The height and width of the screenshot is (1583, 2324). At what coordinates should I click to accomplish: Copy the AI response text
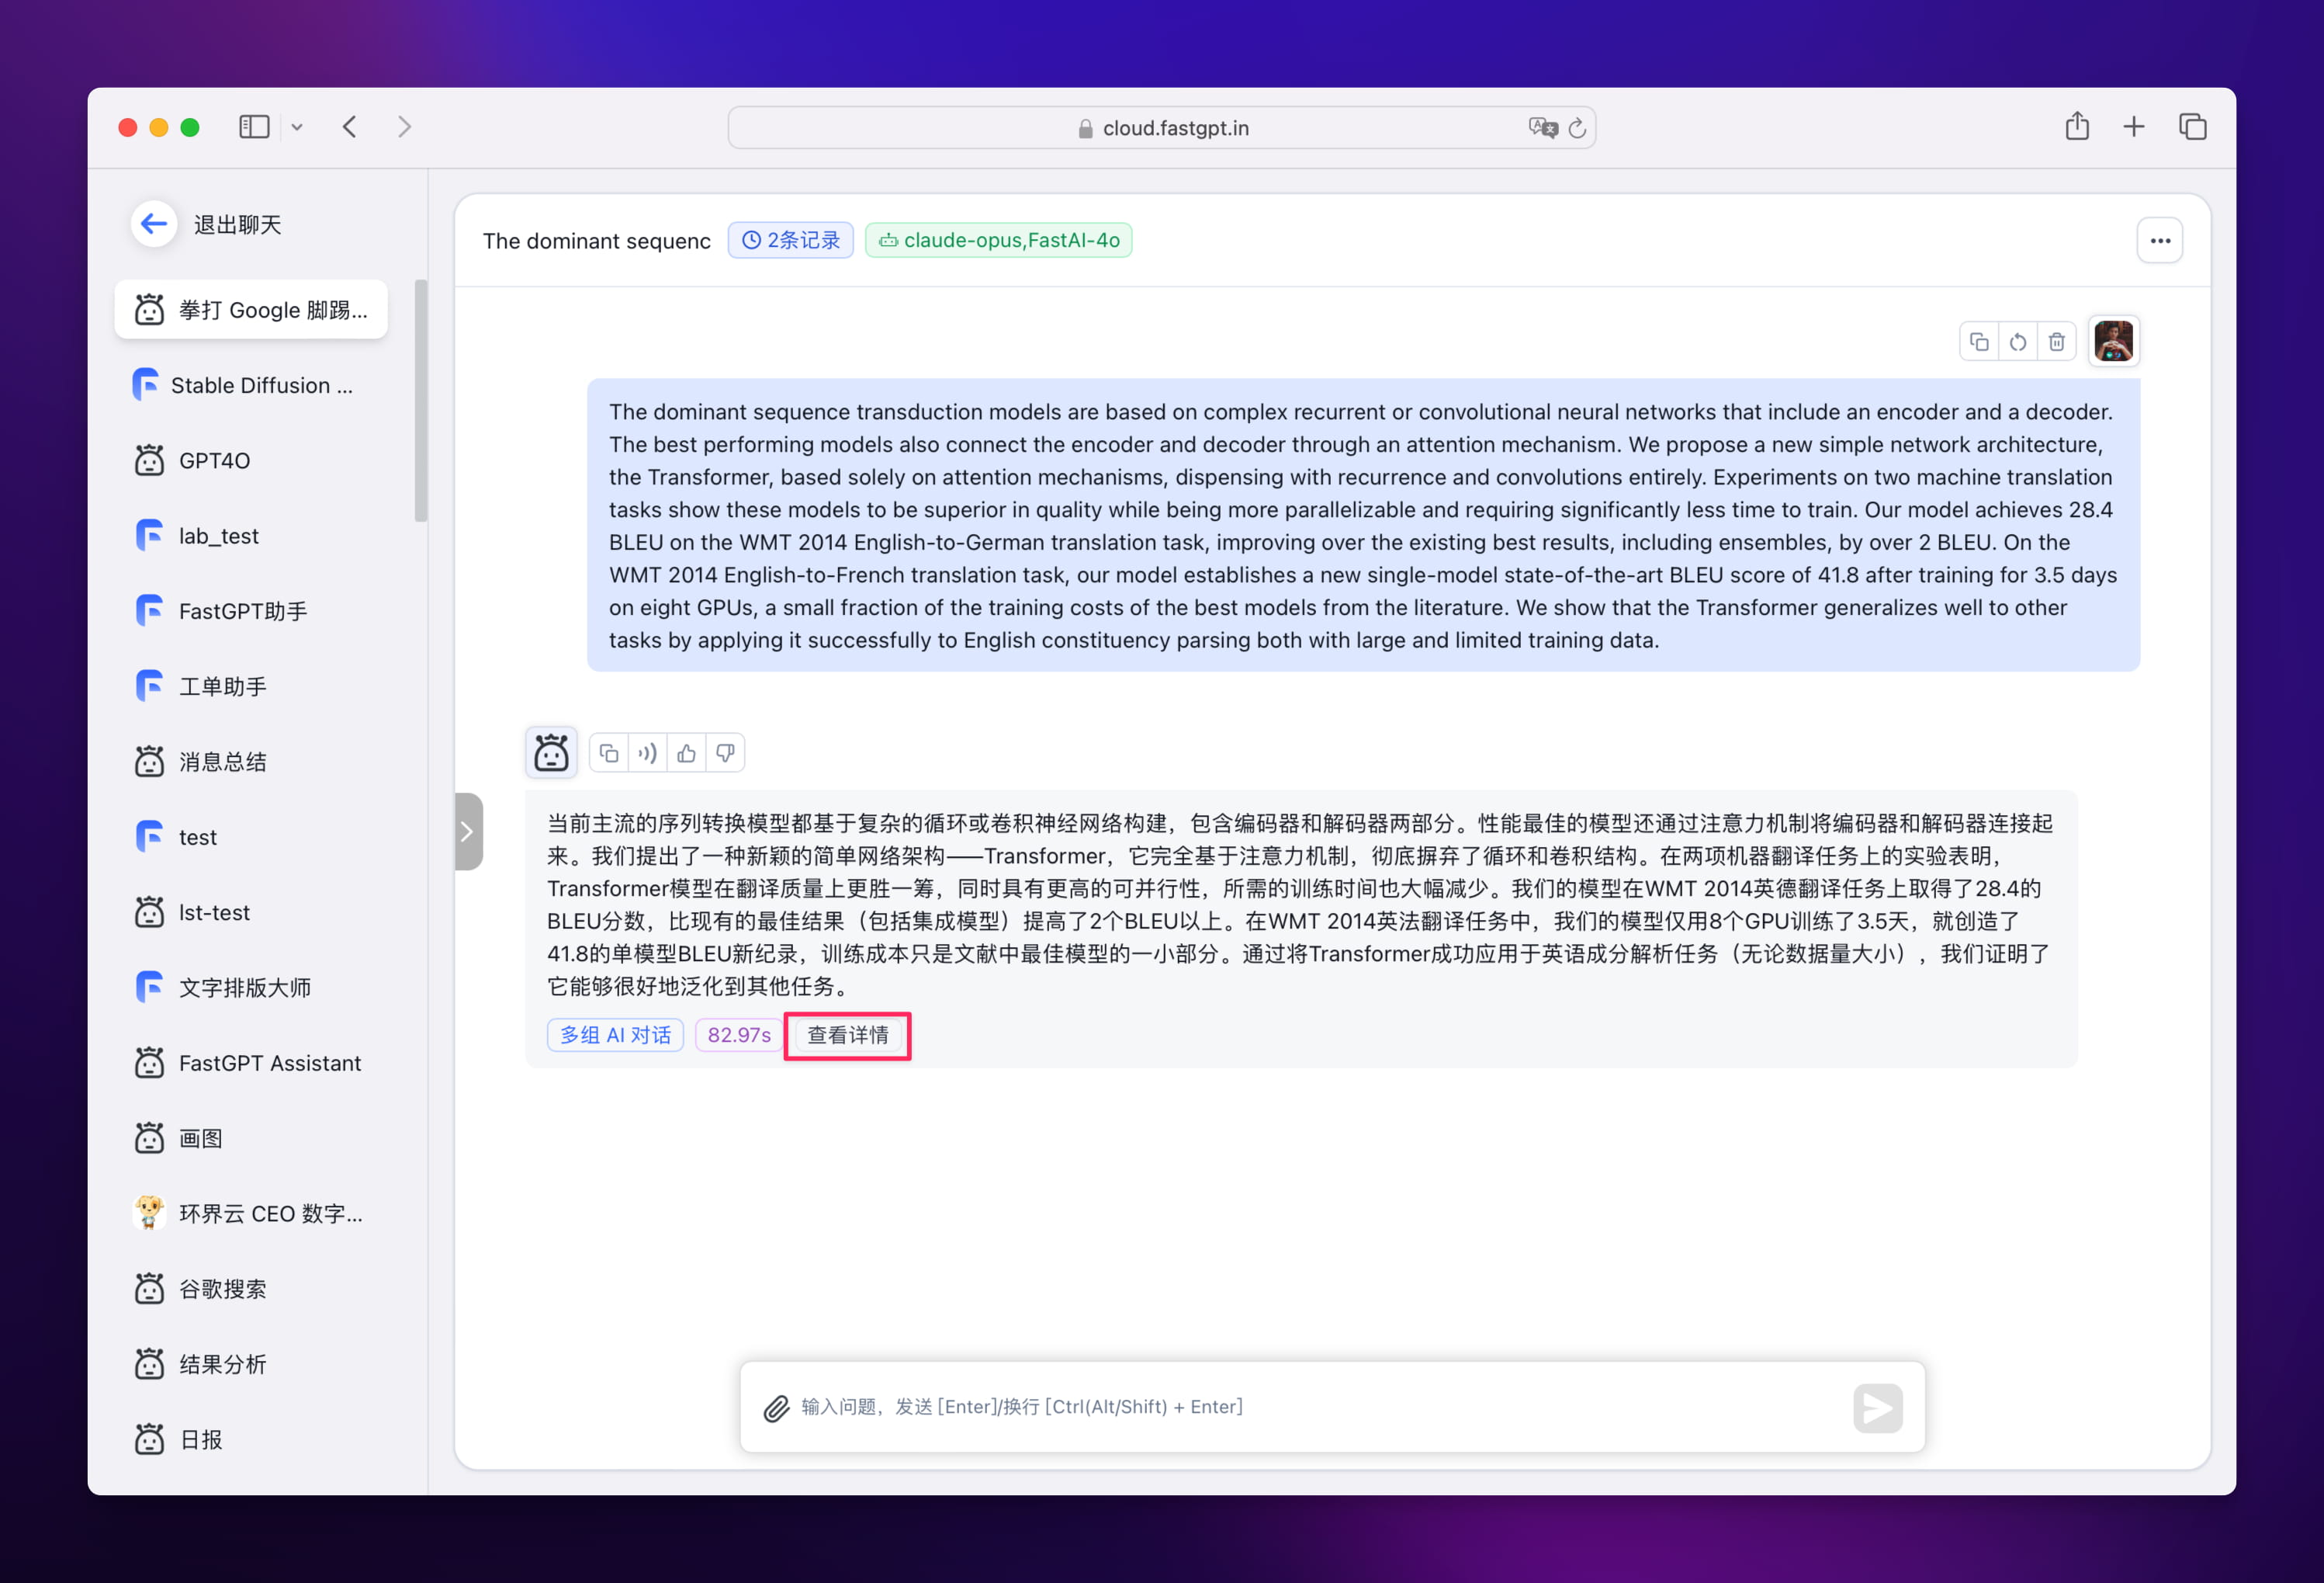[608, 754]
